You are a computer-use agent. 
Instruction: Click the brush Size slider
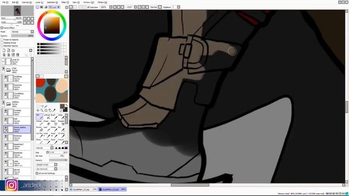point(58,152)
